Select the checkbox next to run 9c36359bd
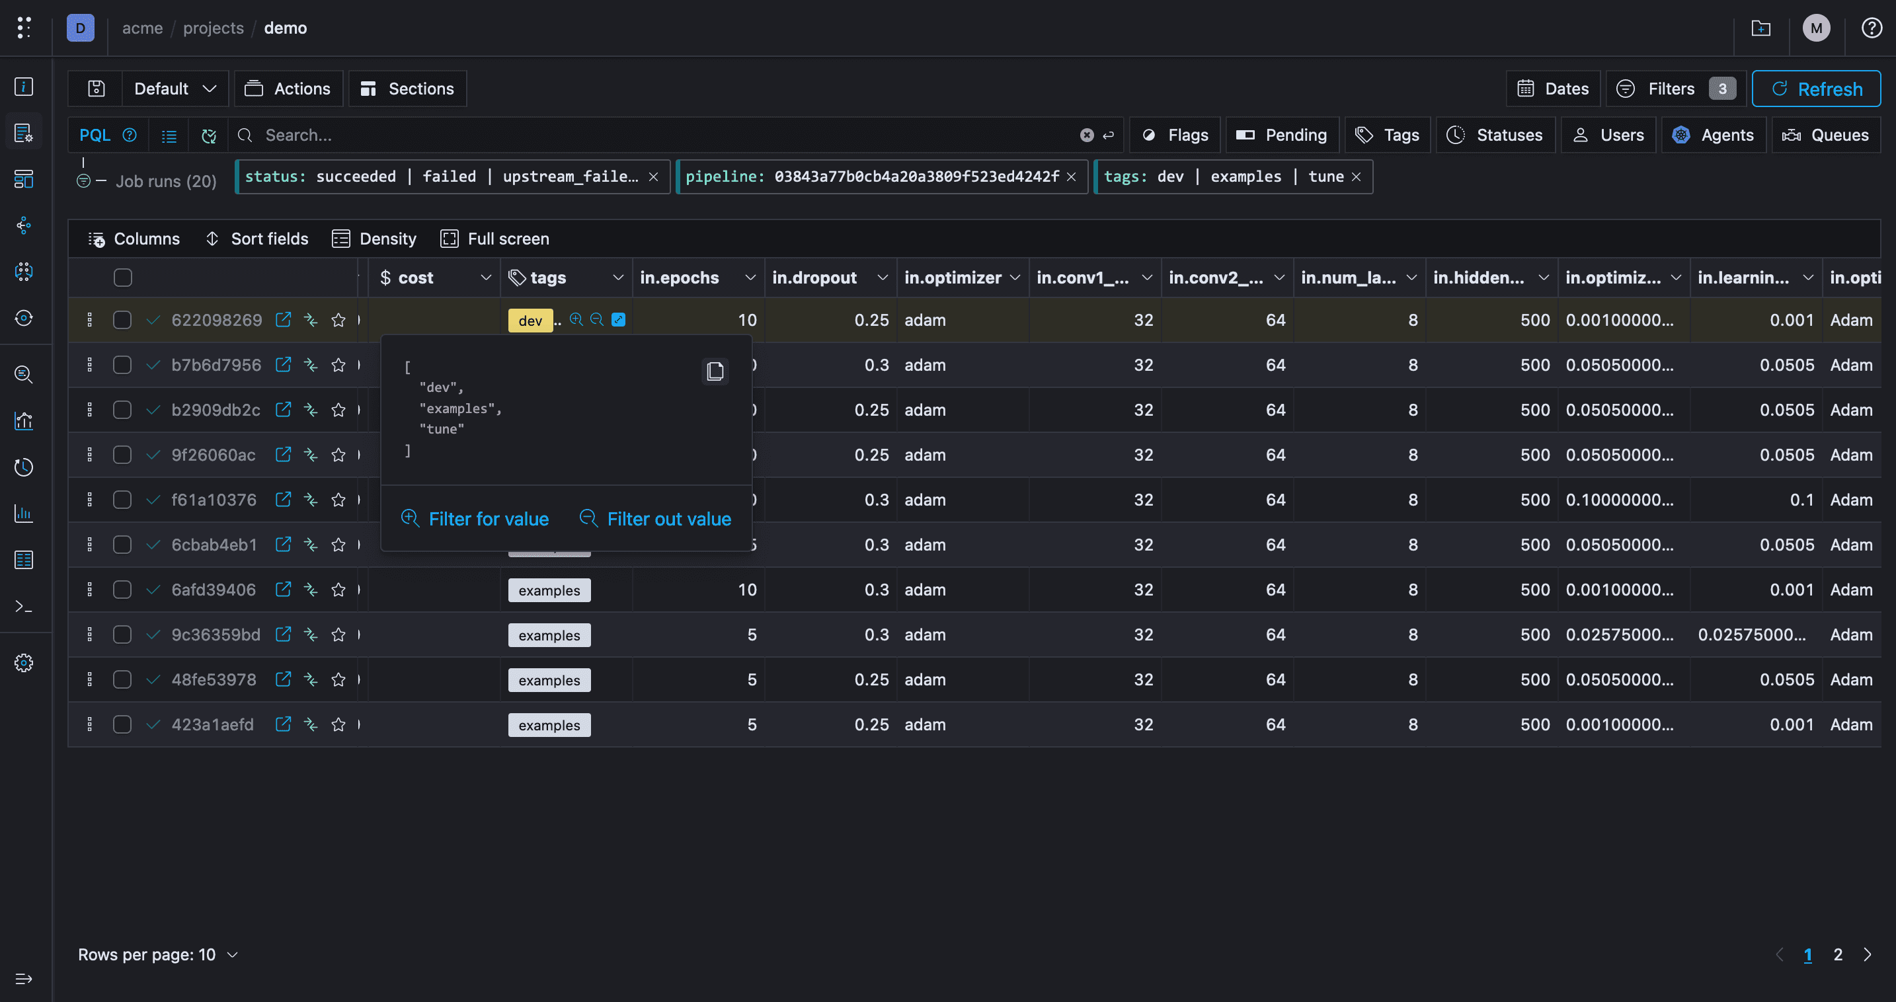The image size is (1896, 1002). (x=122, y=634)
